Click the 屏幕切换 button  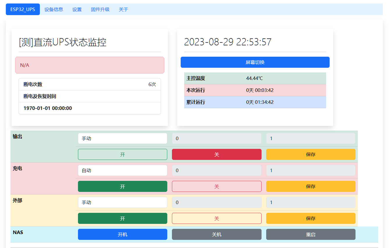(255, 62)
